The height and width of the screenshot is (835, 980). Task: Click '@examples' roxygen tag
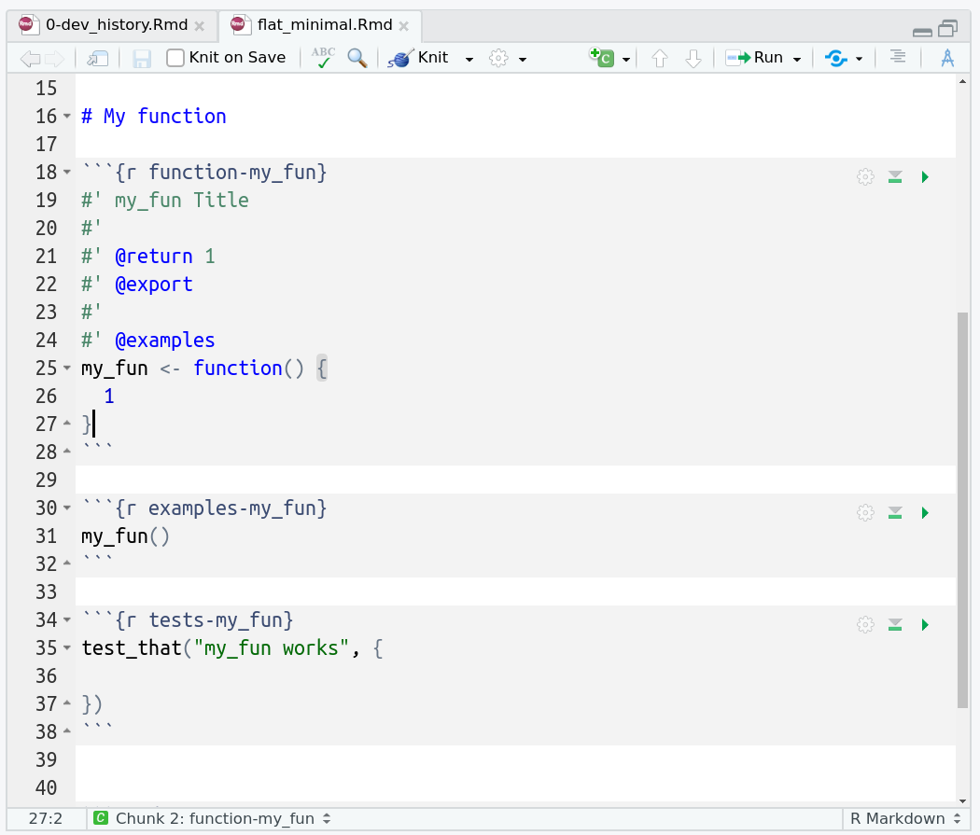[x=165, y=340]
